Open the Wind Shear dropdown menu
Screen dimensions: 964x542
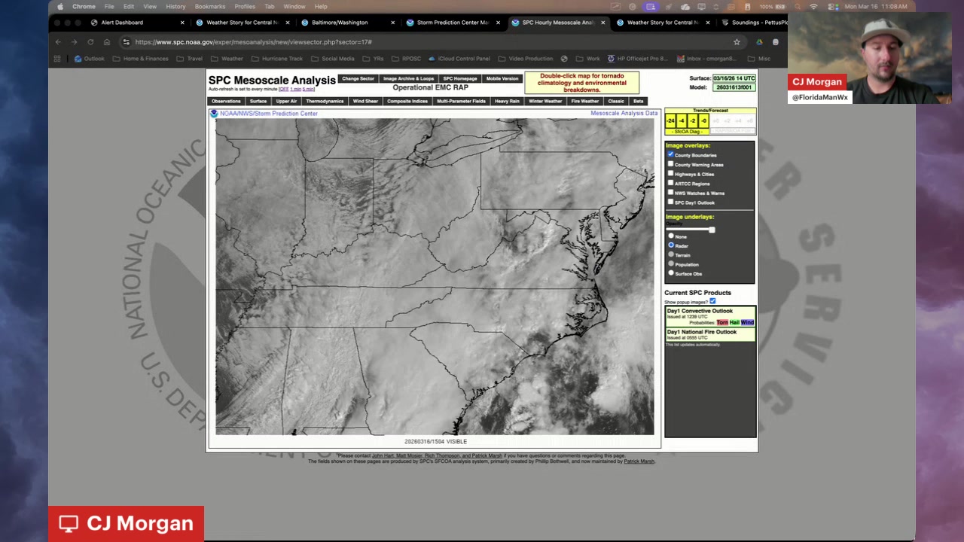tap(365, 101)
